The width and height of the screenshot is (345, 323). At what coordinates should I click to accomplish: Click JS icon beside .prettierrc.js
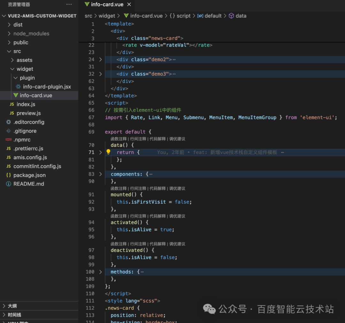(x=9, y=149)
